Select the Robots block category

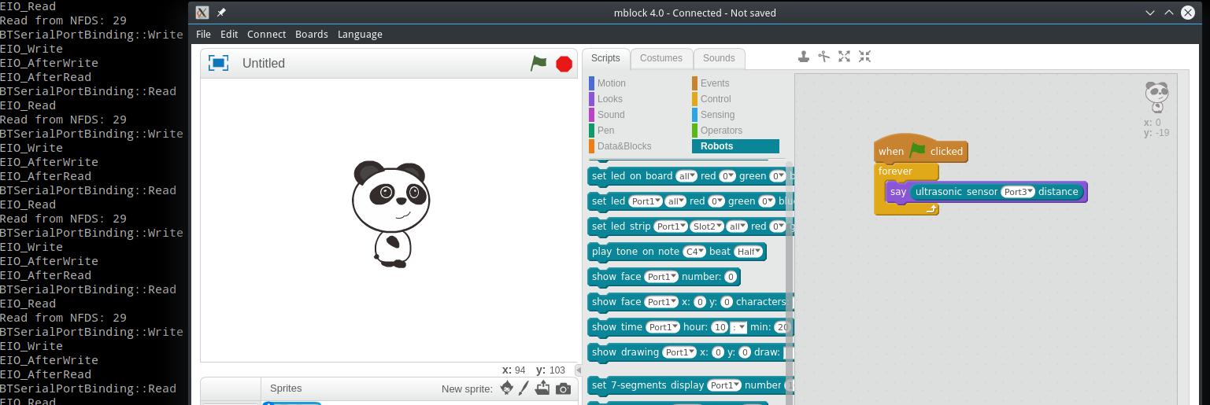click(x=735, y=146)
